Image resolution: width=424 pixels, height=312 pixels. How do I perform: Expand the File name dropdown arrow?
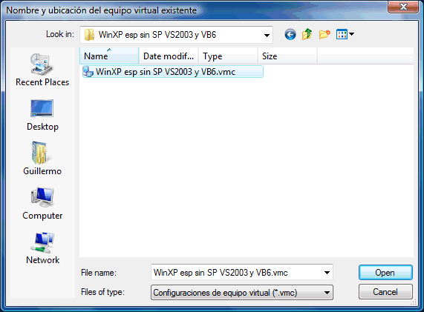(327, 273)
